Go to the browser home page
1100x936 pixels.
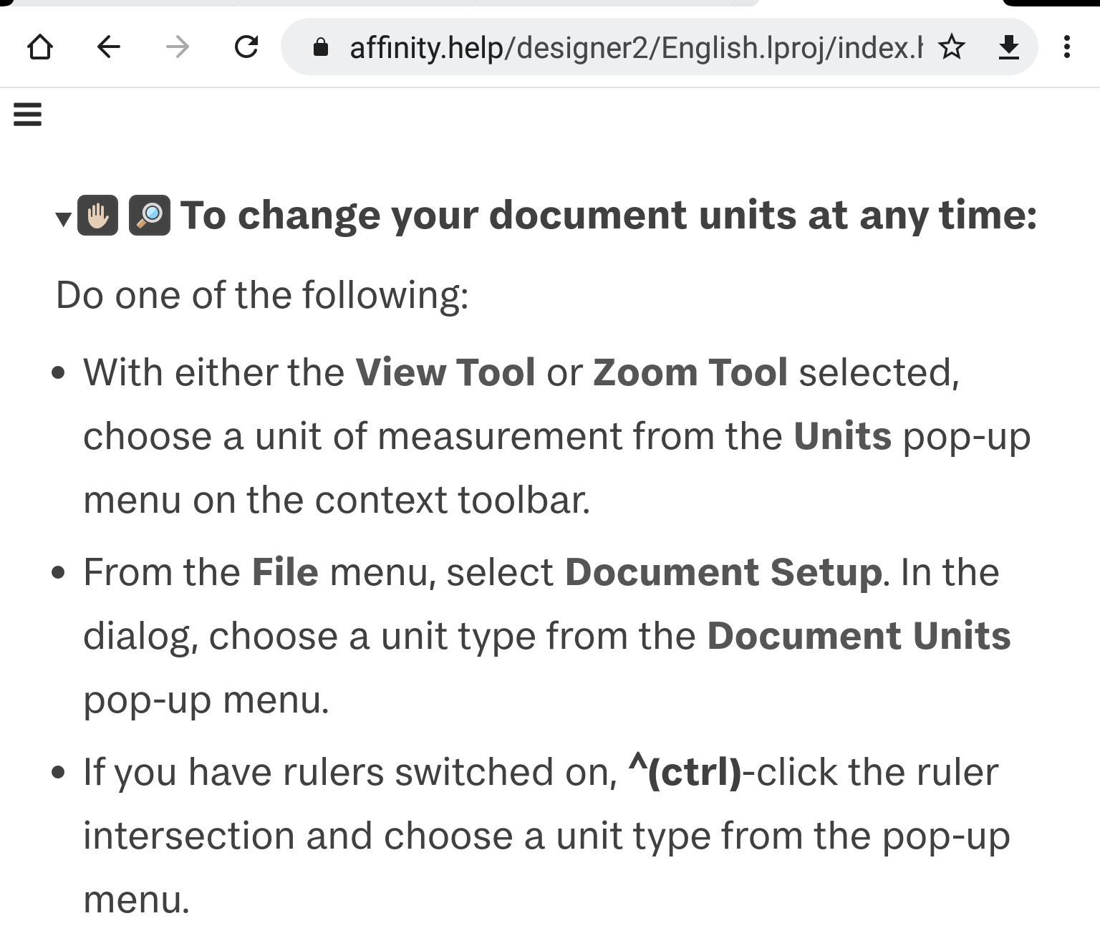[x=40, y=47]
